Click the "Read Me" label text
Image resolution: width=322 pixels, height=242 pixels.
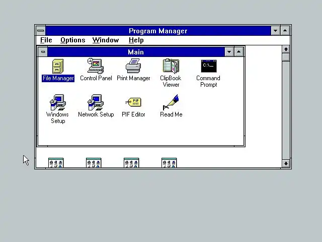171,114
